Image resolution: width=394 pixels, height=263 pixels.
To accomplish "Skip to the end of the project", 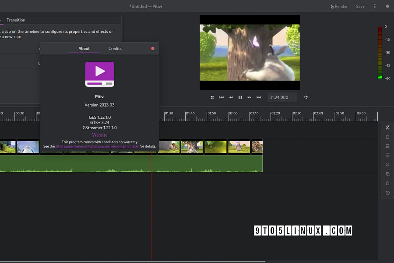I will (x=259, y=97).
